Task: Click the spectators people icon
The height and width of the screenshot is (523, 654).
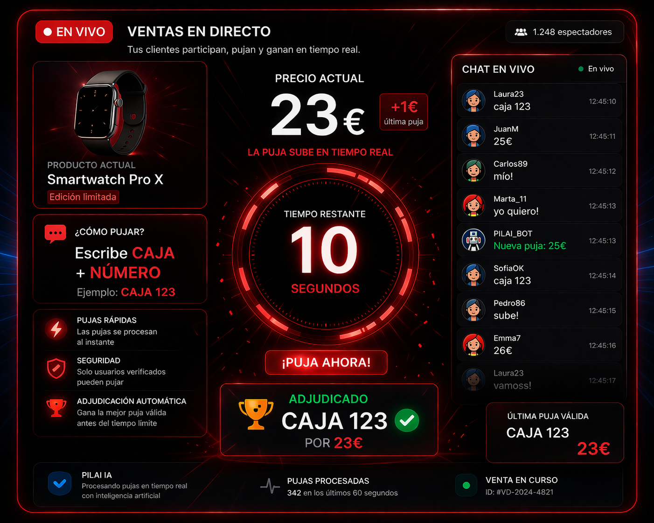Action: [521, 32]
